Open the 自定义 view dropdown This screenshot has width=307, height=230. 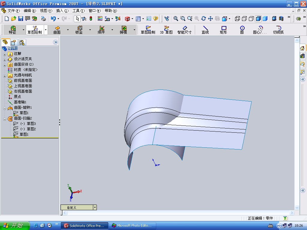tap(95, 207)
